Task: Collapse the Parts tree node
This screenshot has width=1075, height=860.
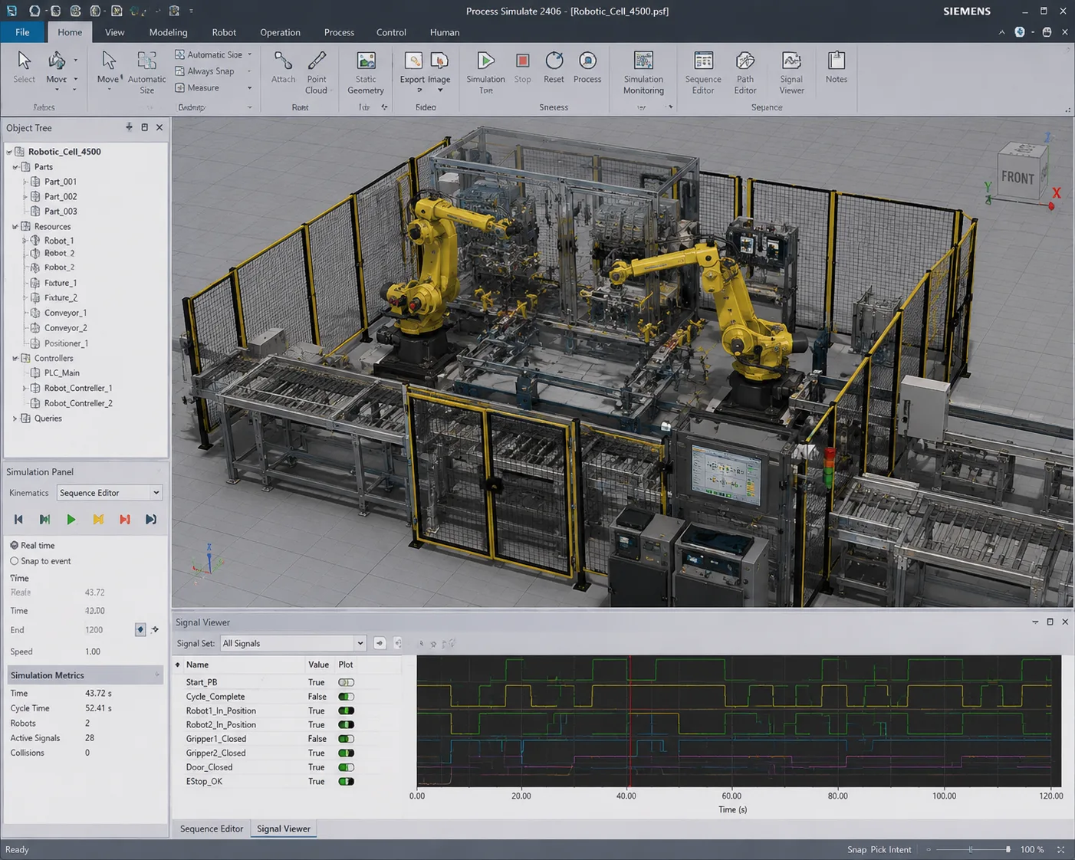Action: (15, 166)
